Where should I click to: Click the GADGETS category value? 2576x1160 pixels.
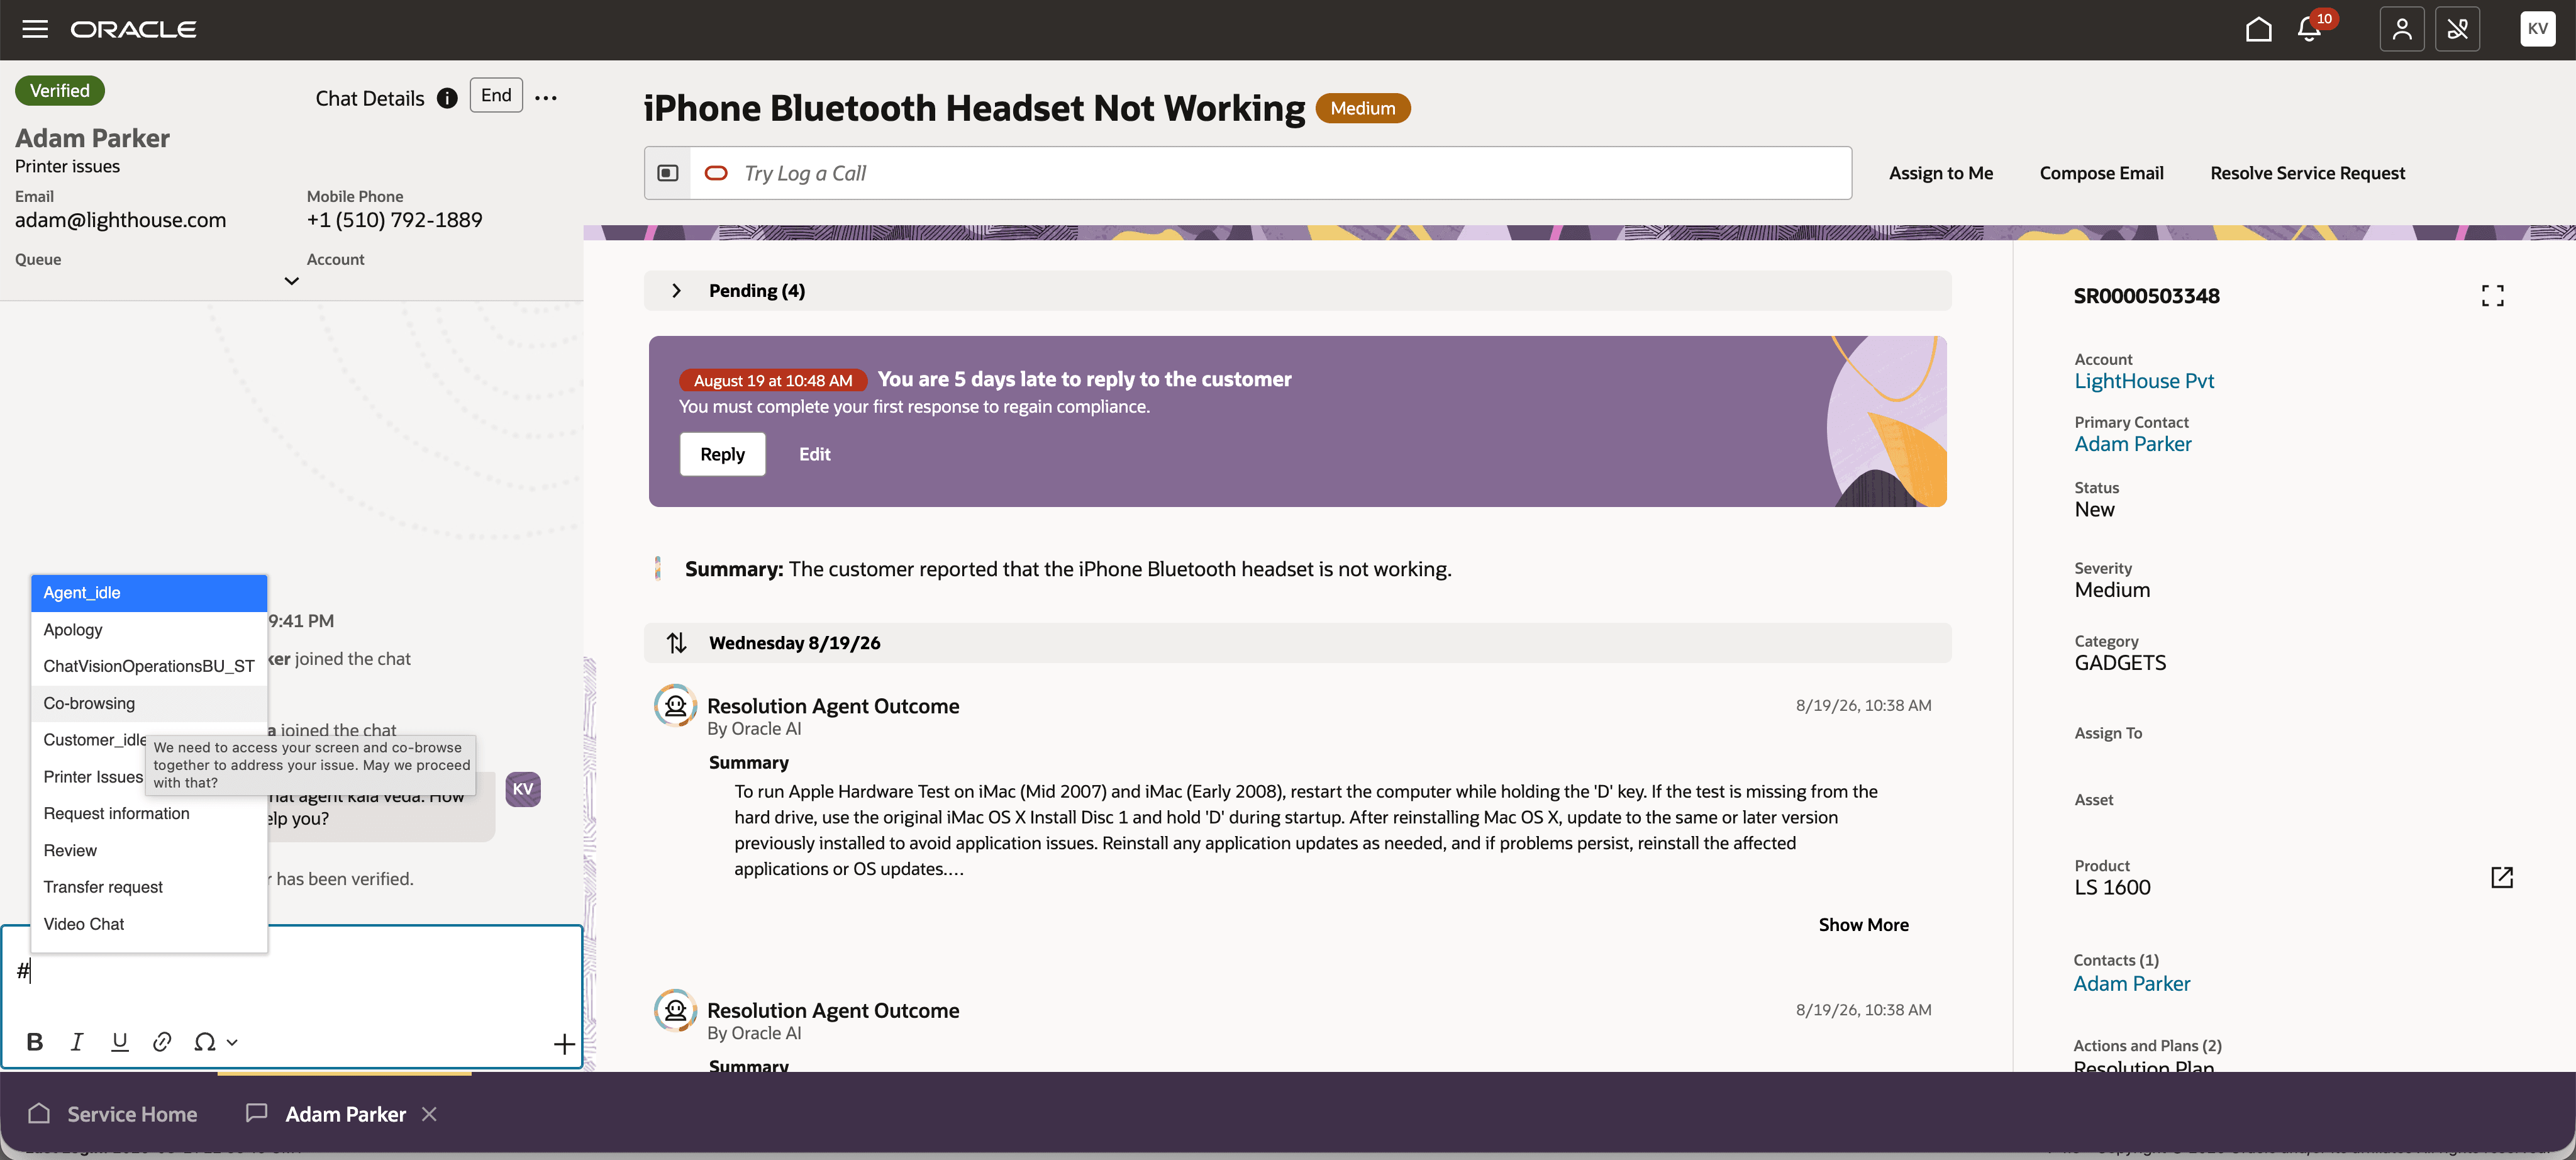pyautogui.click(x=2120, y=663)
